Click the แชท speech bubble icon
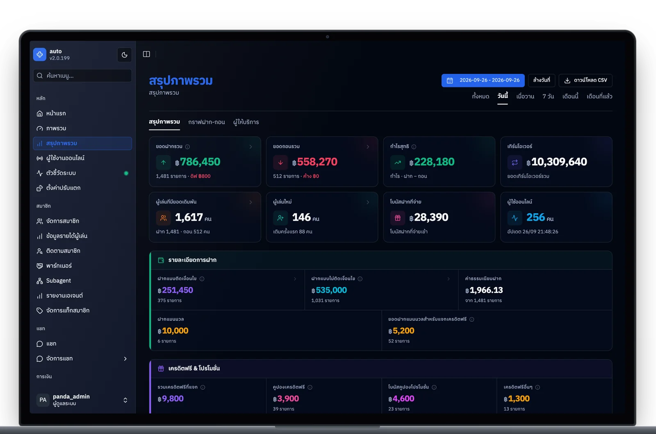 tap(40, 344)
